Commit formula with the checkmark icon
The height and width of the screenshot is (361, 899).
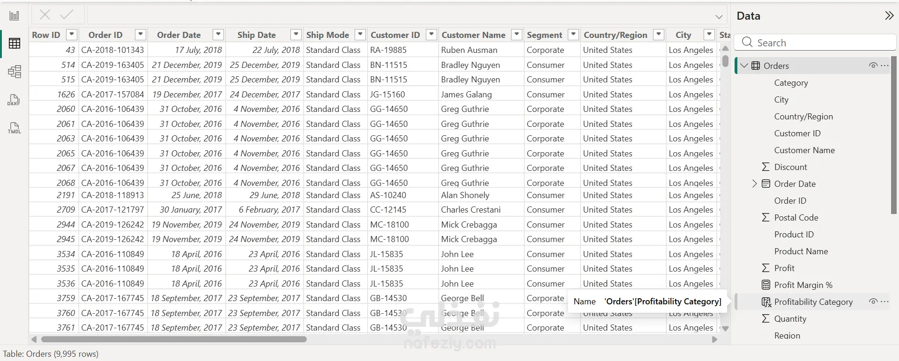pyautogui.click(x=67, y=15)
